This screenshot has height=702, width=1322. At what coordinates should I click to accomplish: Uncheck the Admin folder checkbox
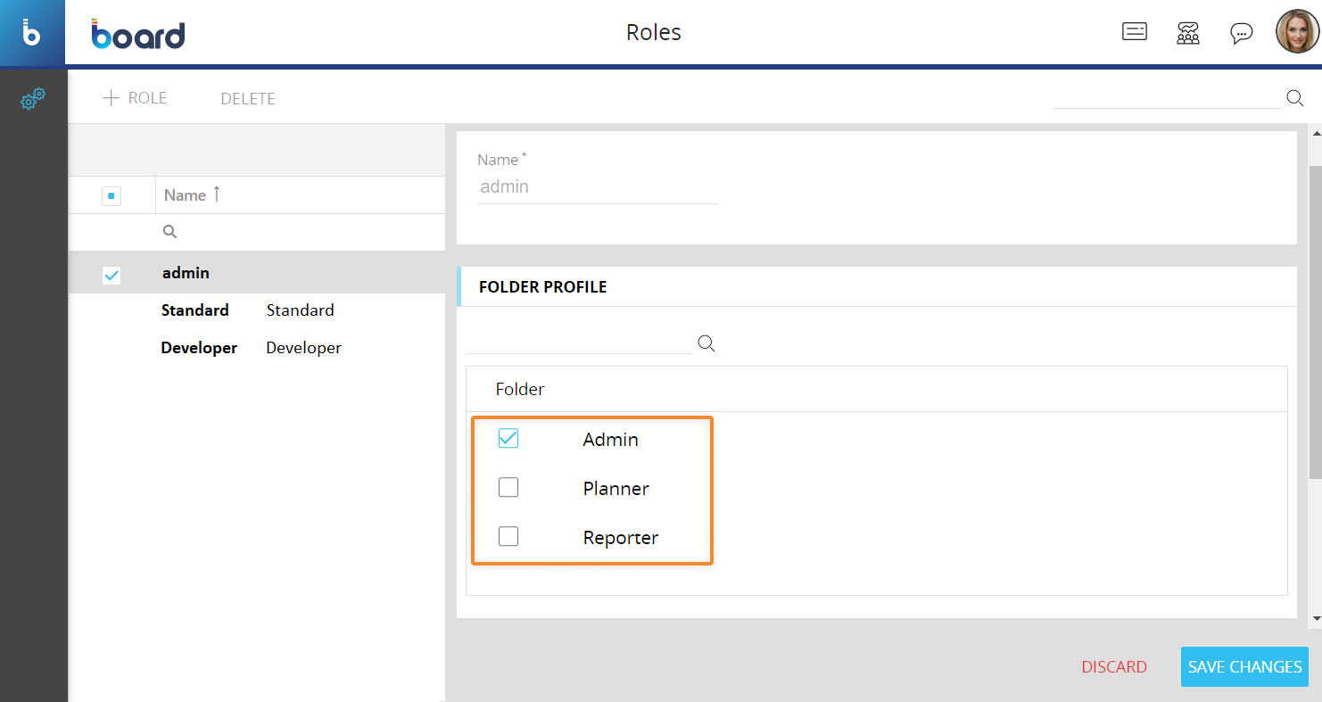tap(508, 438)
